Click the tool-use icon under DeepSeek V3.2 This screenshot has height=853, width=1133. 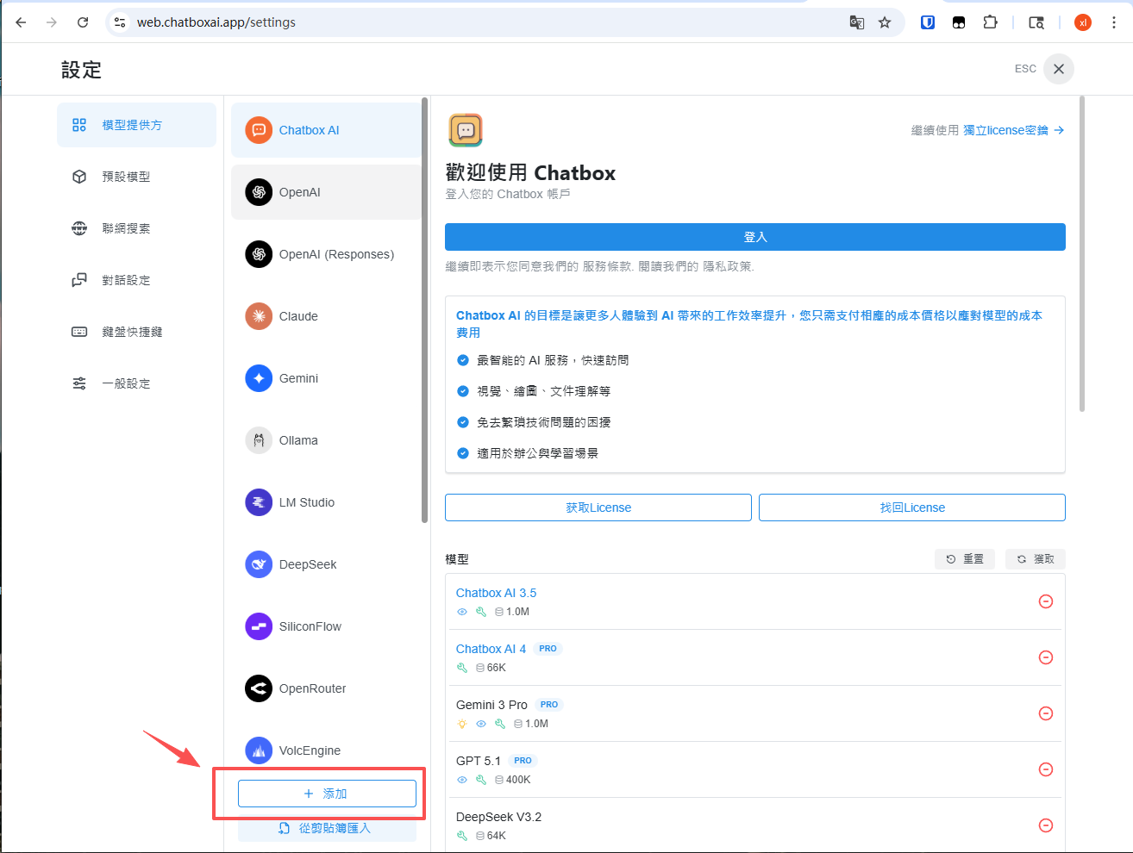462,836
